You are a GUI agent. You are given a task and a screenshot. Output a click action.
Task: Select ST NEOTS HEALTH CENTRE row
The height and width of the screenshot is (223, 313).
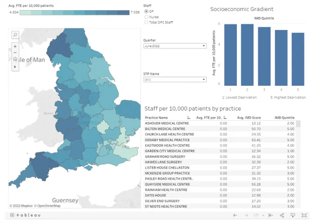(x=220, y=206)
